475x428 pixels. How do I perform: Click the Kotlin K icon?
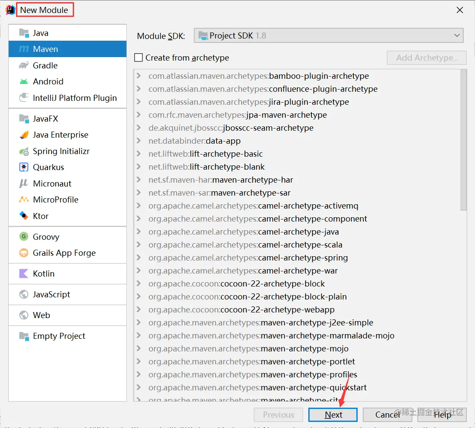pos(24,274)
